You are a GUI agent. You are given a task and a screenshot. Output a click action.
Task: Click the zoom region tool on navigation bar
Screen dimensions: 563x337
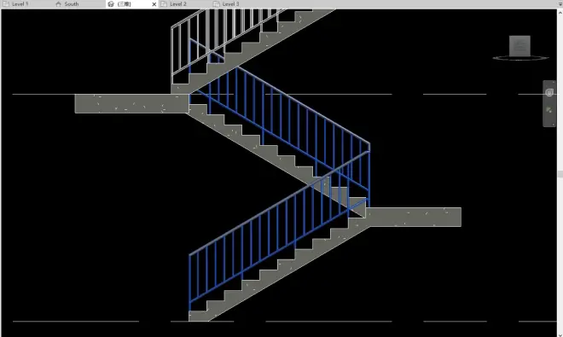click(548, 110)
